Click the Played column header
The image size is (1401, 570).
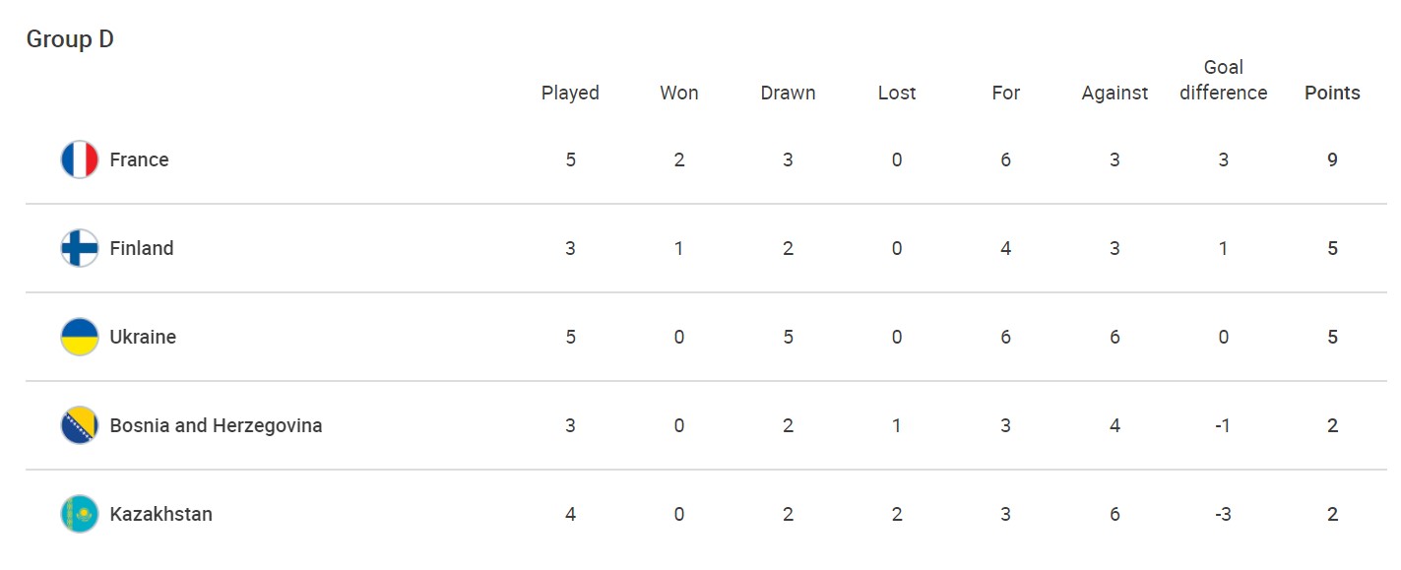[570, 93]
